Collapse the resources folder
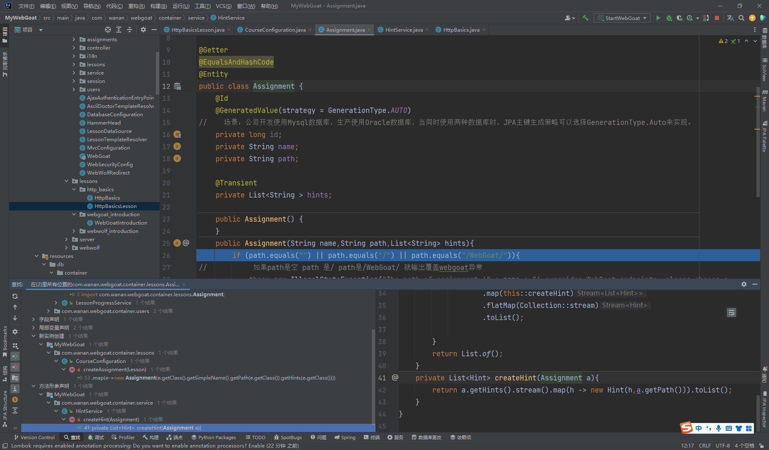Viewport: 769px width, 450px height. (36, 256)
